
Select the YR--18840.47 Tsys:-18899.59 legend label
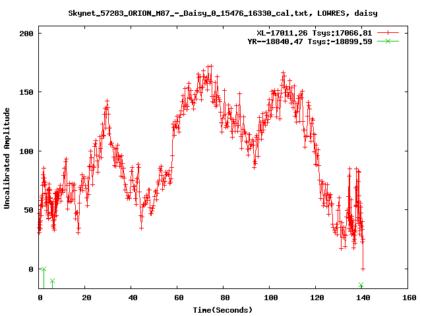point(310,41)
